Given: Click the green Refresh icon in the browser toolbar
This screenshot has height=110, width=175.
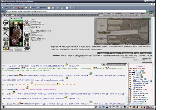Looking at the screenshot, I should (x=22, y=8).
